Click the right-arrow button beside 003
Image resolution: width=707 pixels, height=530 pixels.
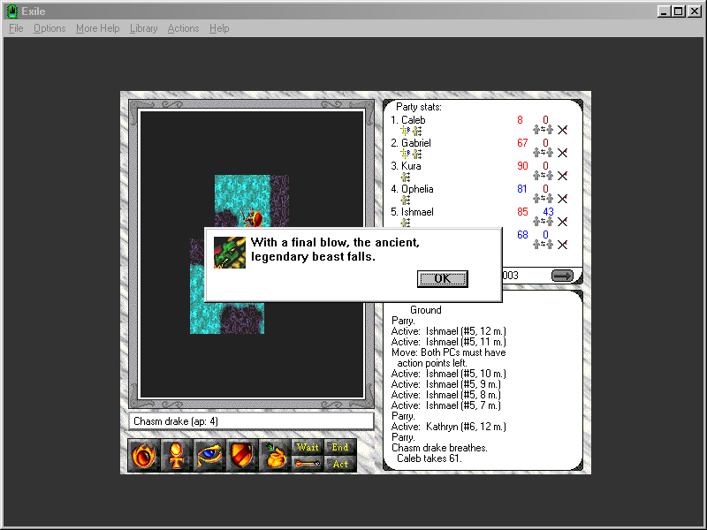pos(562,276)
